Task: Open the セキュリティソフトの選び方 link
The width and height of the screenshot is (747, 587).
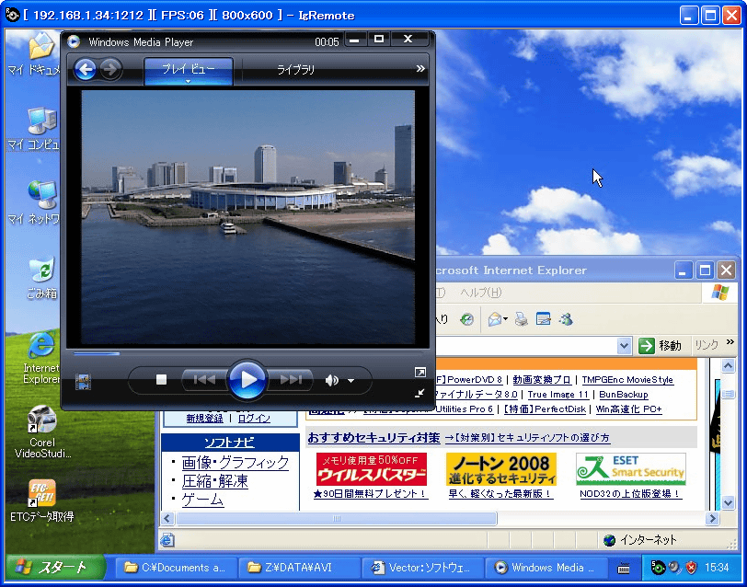Action: point(527,437)
